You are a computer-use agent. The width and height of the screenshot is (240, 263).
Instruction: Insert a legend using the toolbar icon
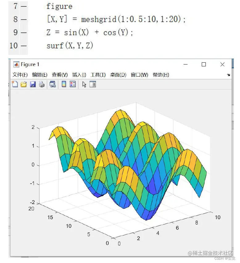tap(73, 84)
